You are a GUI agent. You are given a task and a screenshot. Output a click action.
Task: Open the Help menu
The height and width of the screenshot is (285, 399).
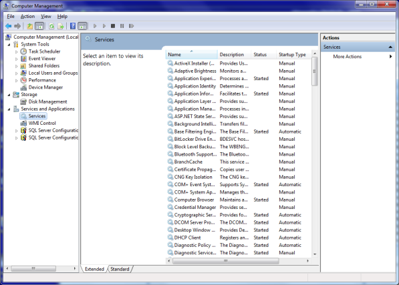click(x=62, y=16)
